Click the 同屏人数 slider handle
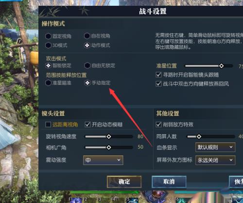 (199, 137)
